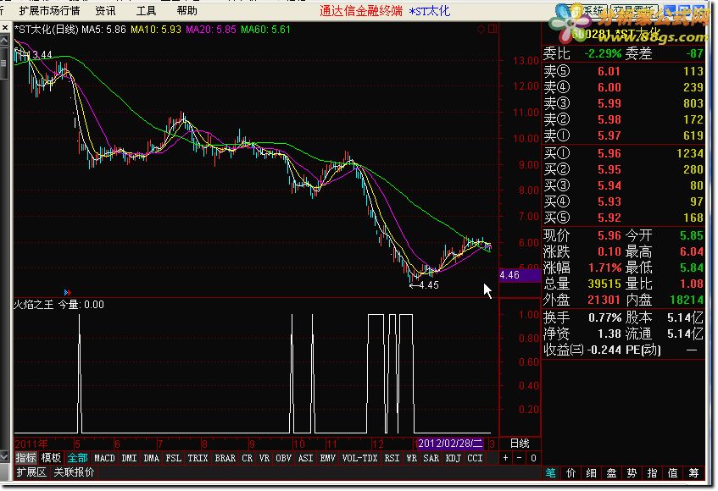Switch indicator to MACD
The image size is (718, 491).
[104, 458]
